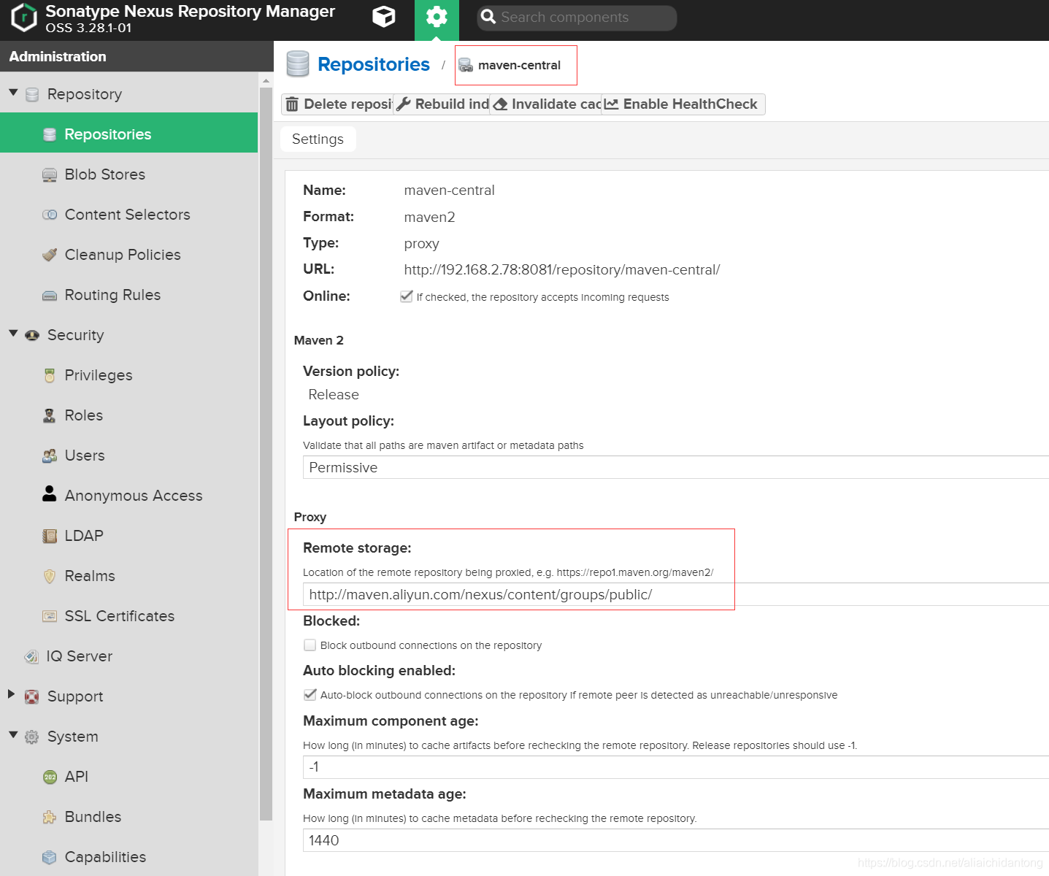Toggle the Online checkbox

click(407, 296)
